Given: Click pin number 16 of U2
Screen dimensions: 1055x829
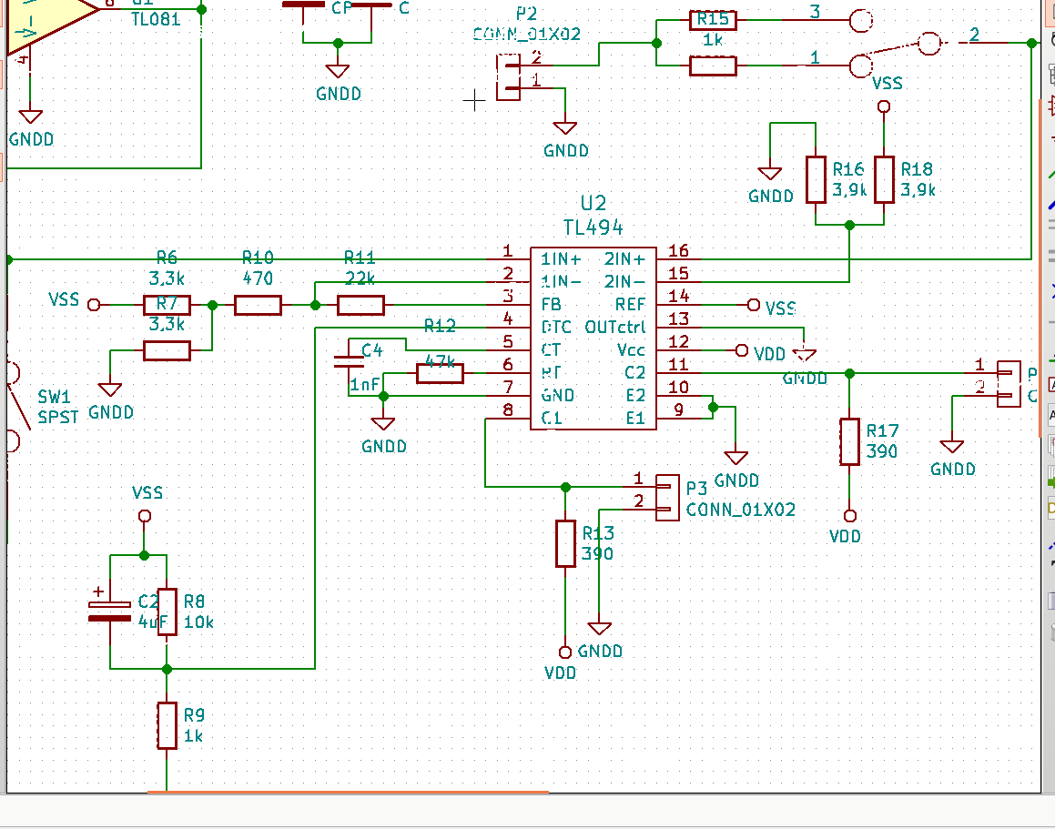Looking at the screenshot, I should [x=678, y=250].
